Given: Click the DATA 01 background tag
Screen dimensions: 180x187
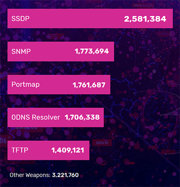Looking at the screenshot, I should (x=102, y=143).
